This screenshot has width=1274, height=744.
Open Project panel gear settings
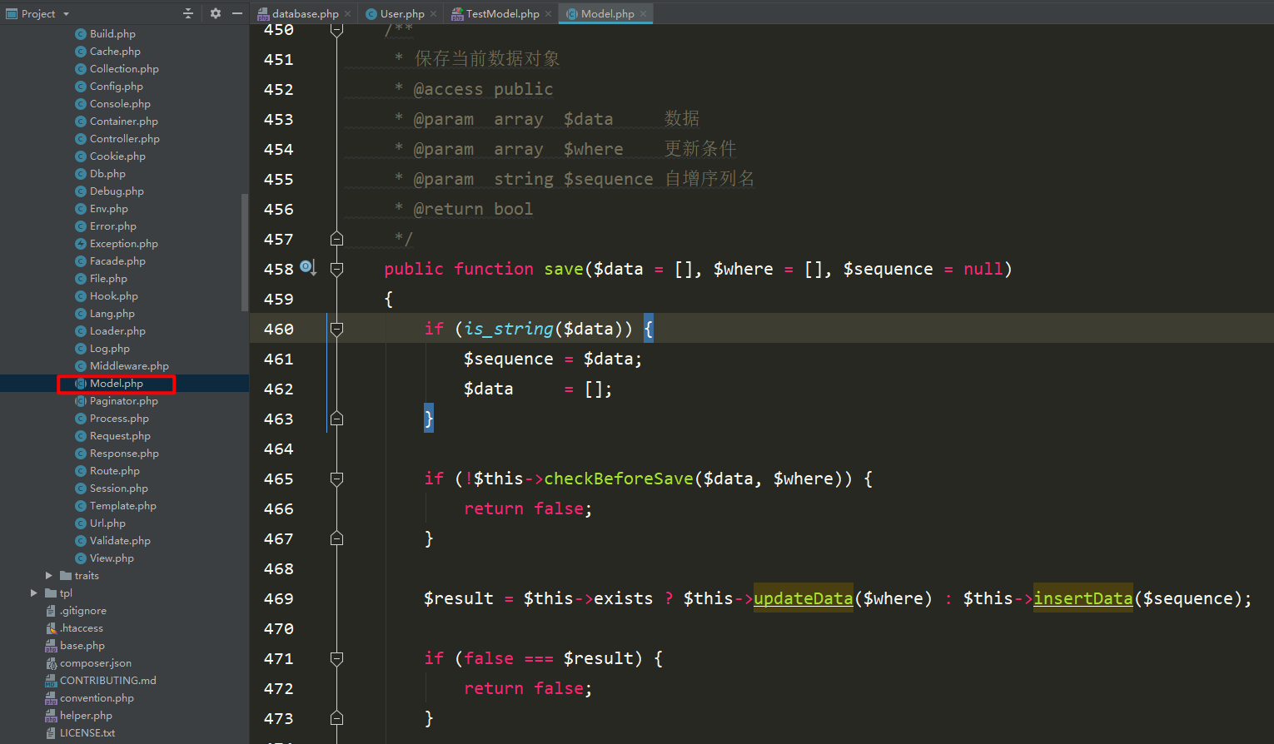tap(216, 13)
